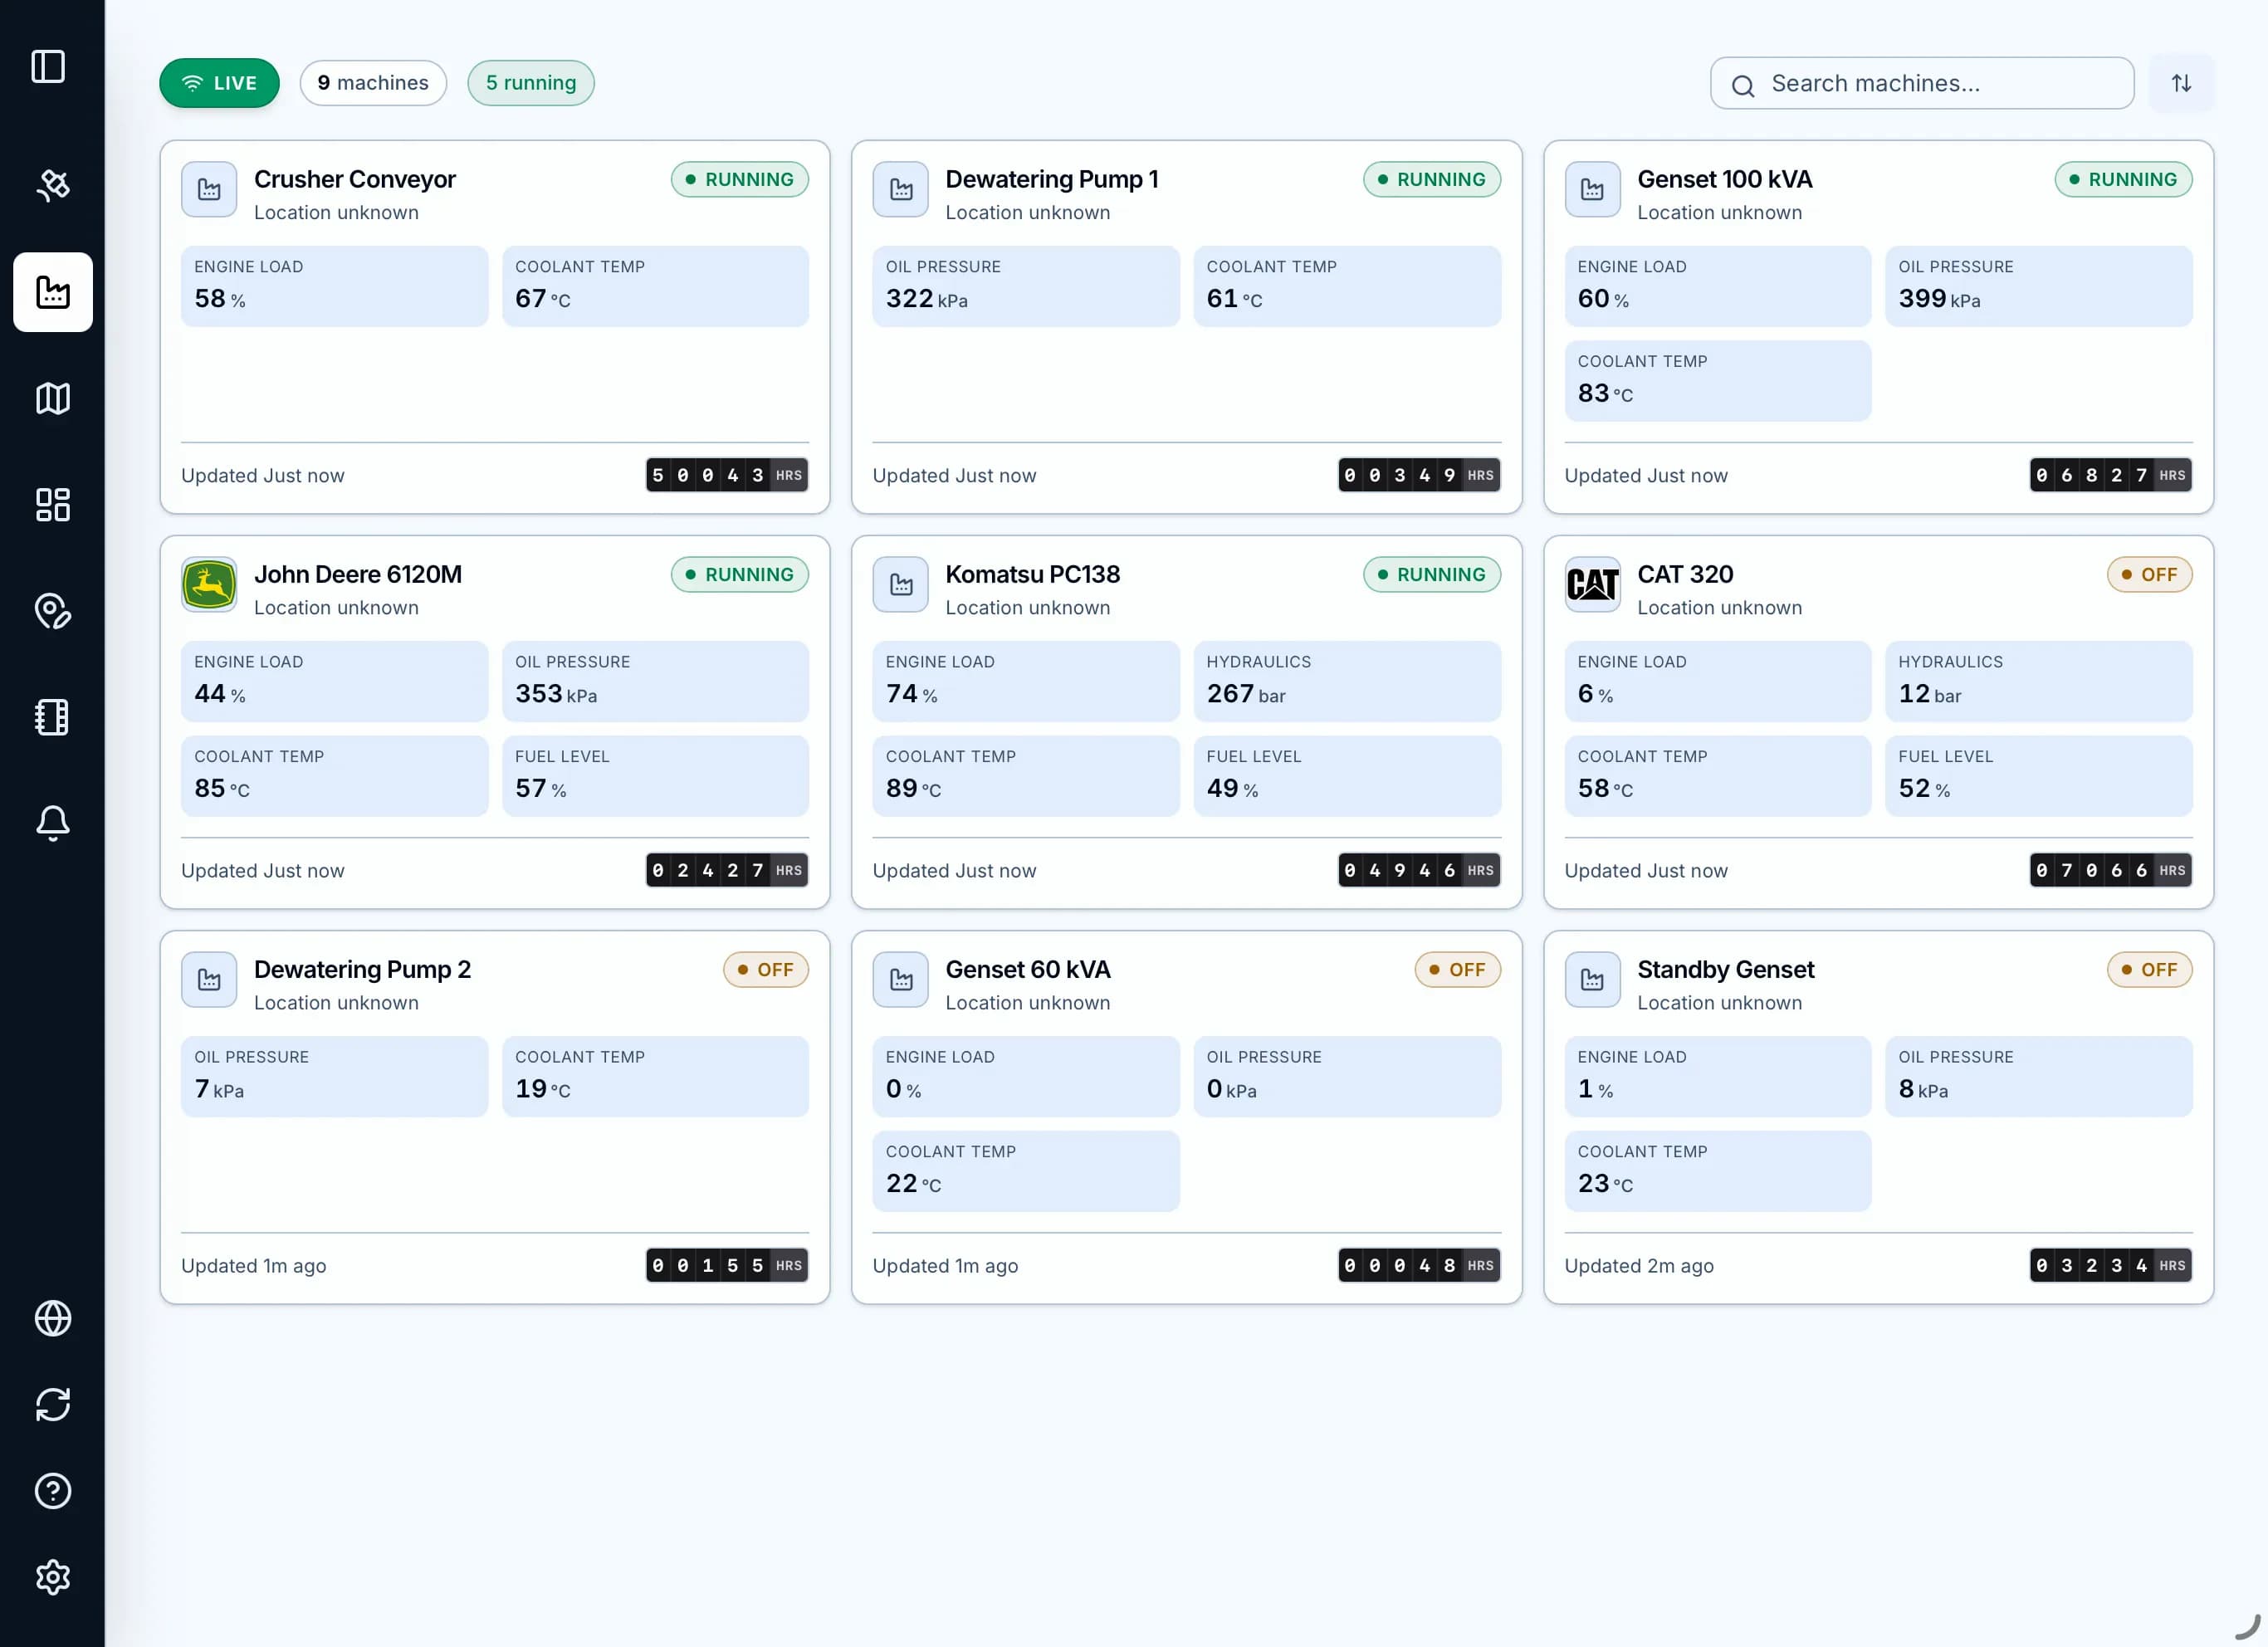Viewport: 2268px width, 1647px height.
Task: Click Dewatering Pump 1 Oil Pressure 322 kPa
Action: [x=1026, y=286]
